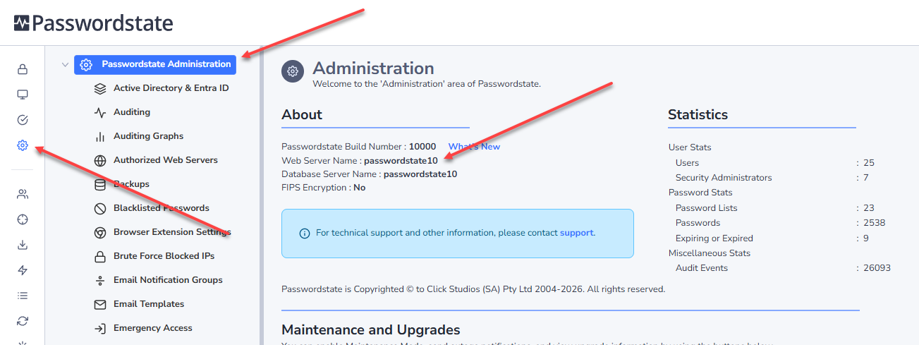Viewport: 919px width, 345px height.
Task: Click the Password Lists count 23
Action: [869, 208]
